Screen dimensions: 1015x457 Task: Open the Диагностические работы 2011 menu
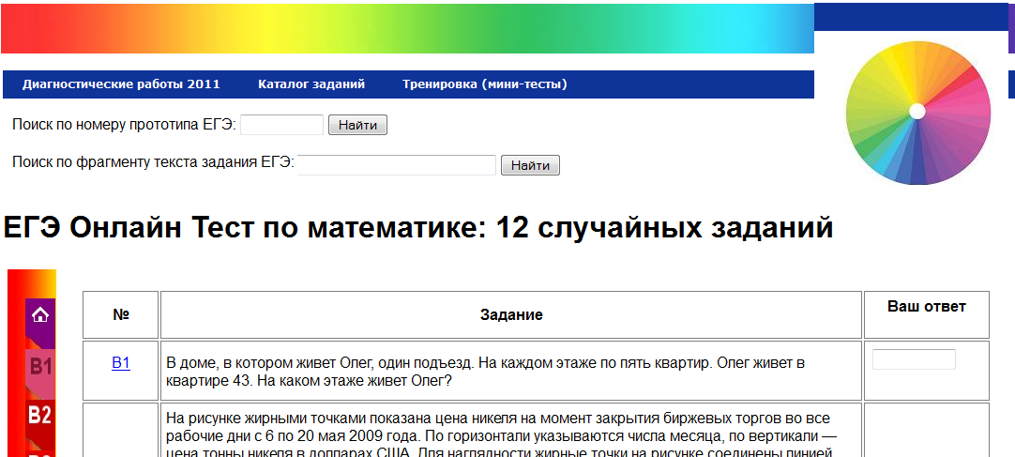(121, 84)
